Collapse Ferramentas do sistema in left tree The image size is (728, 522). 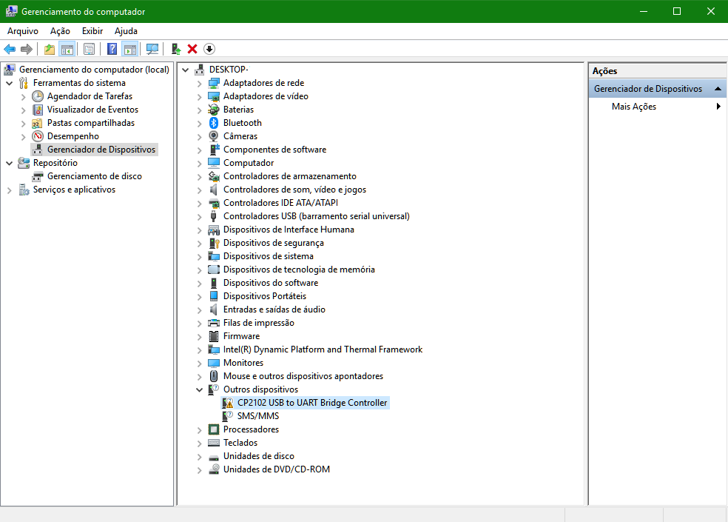click(x=10, y=84)
